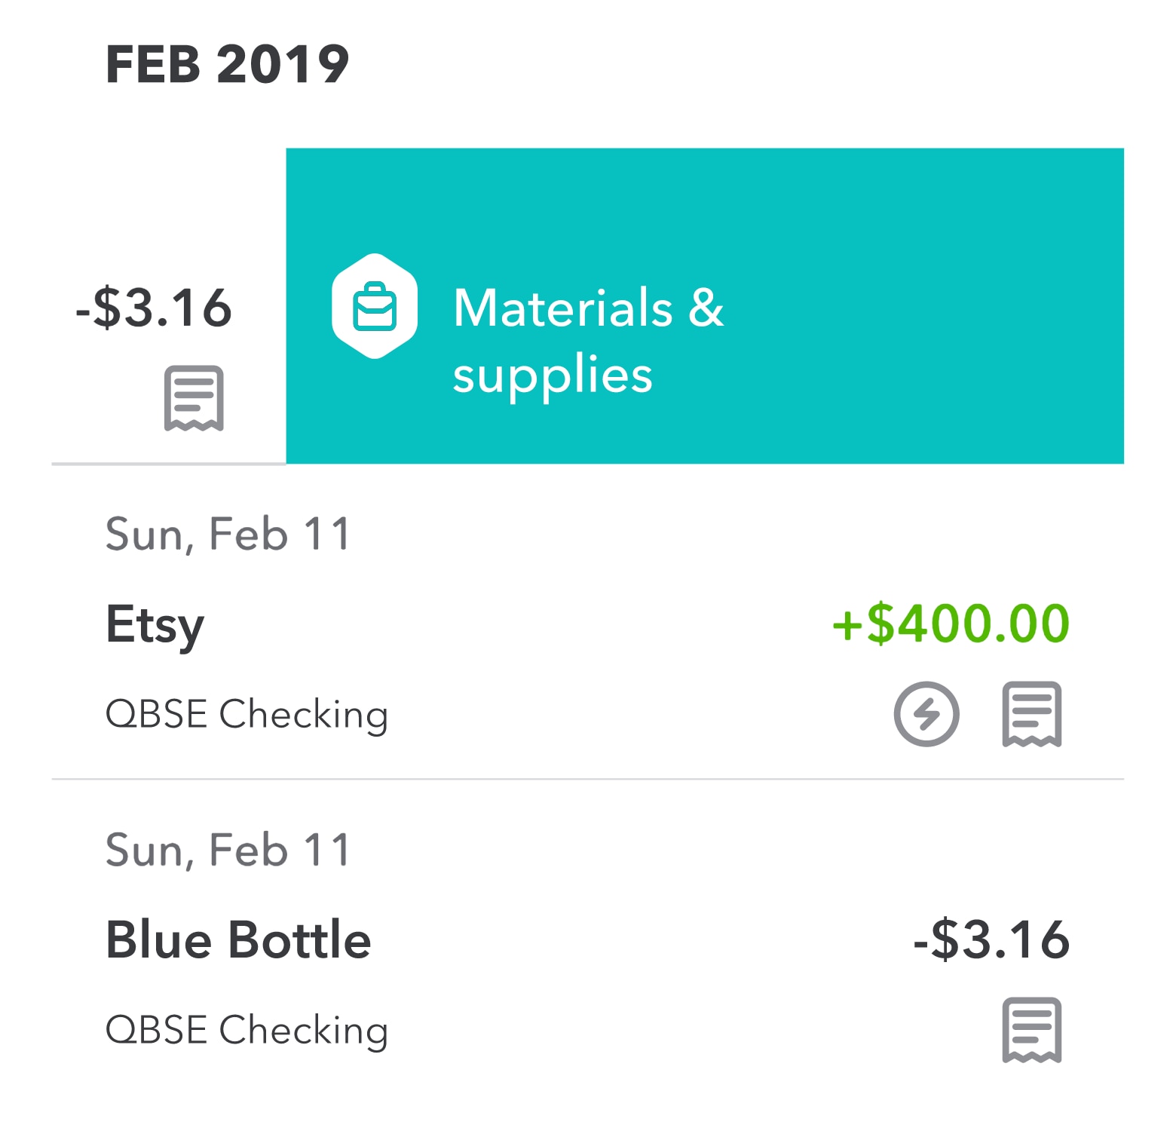Click the lightning bolt icon on the Etsy transaction
The image size is (1176, 1134).
926,714
